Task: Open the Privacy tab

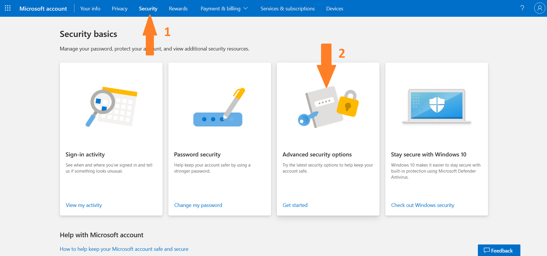Action: (119, 9)
